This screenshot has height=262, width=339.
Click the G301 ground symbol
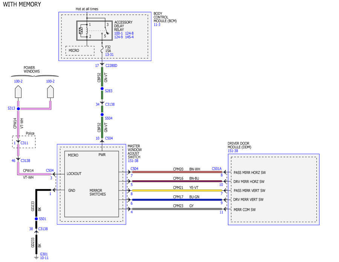36,257
